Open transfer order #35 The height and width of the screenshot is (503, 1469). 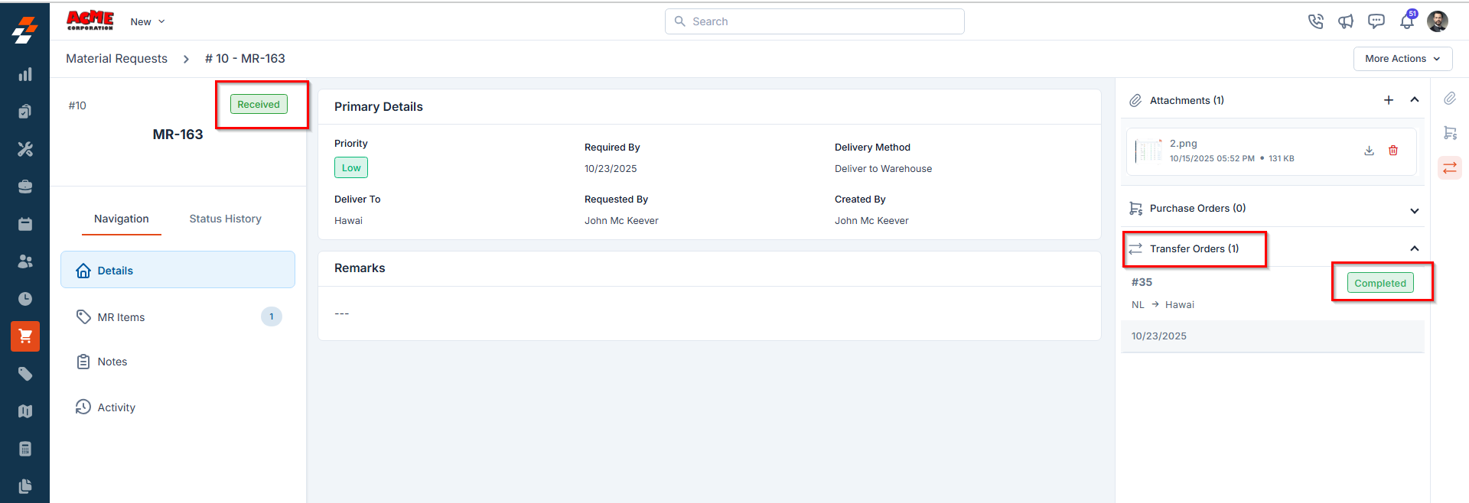(1142, 282)
